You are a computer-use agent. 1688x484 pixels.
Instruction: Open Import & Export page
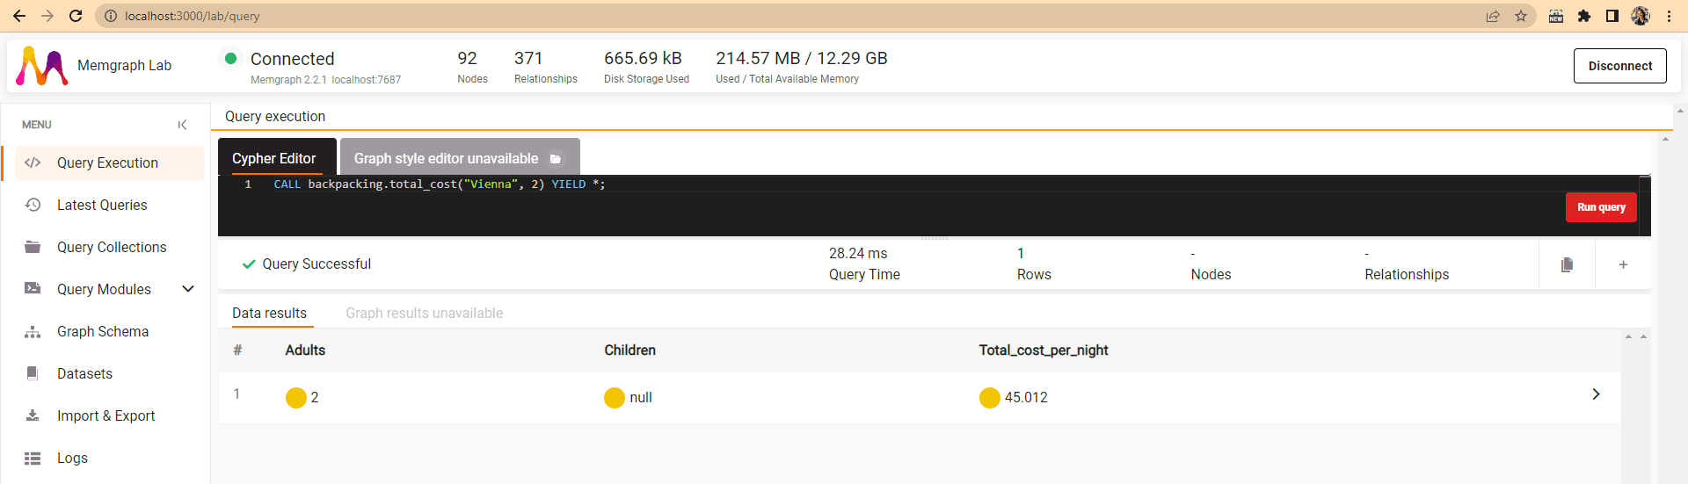(x=105, y=415)
